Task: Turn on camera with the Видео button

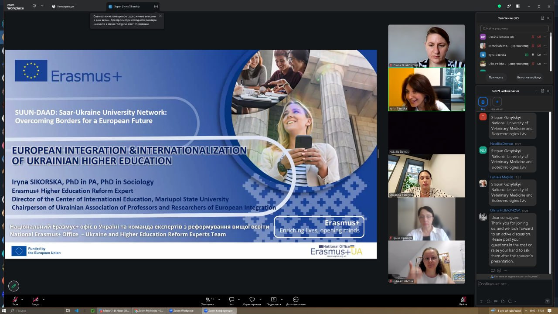Action: coord(35,300)
